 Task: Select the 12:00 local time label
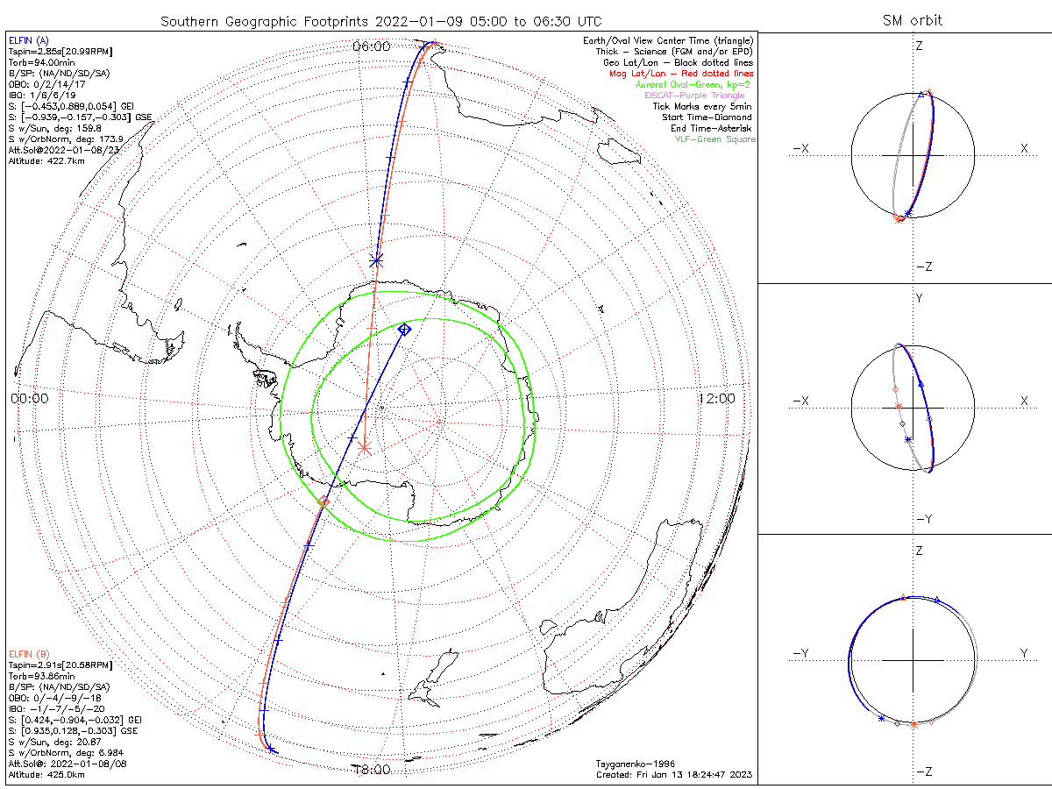716,398
